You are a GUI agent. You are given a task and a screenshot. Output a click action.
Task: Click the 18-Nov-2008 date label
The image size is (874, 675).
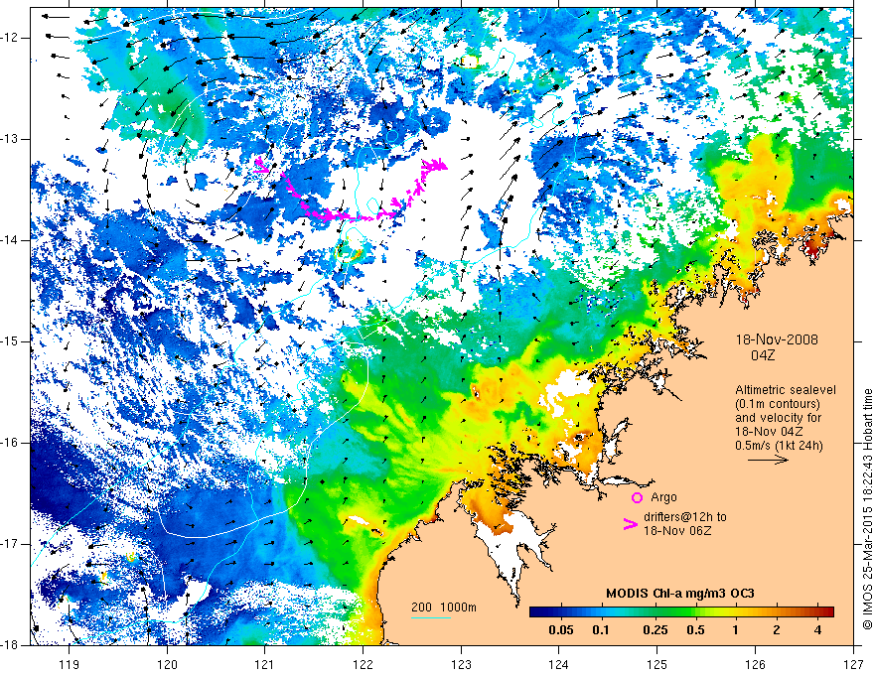point(777,339)
